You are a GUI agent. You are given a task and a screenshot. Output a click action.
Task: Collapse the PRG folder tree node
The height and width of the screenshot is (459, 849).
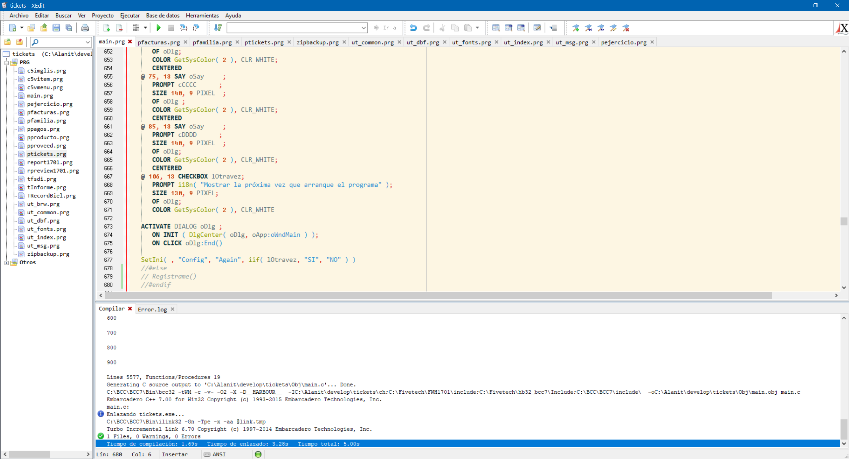click(6, 62)
